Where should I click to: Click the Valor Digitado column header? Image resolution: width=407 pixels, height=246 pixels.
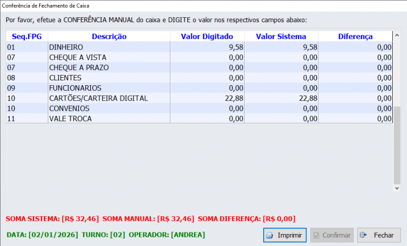[207, 36]
